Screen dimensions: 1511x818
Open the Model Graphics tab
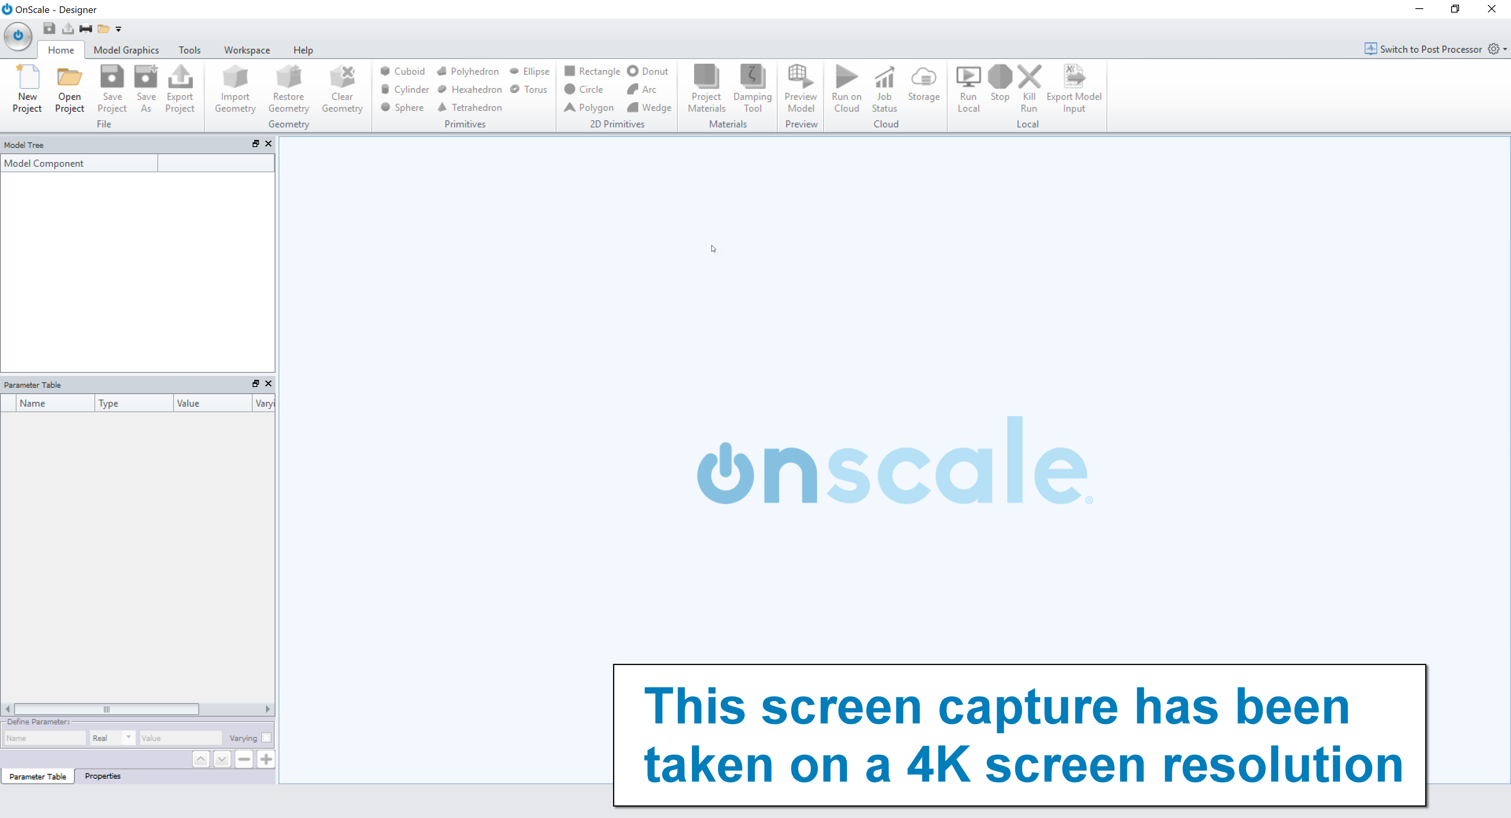[126, 50]
